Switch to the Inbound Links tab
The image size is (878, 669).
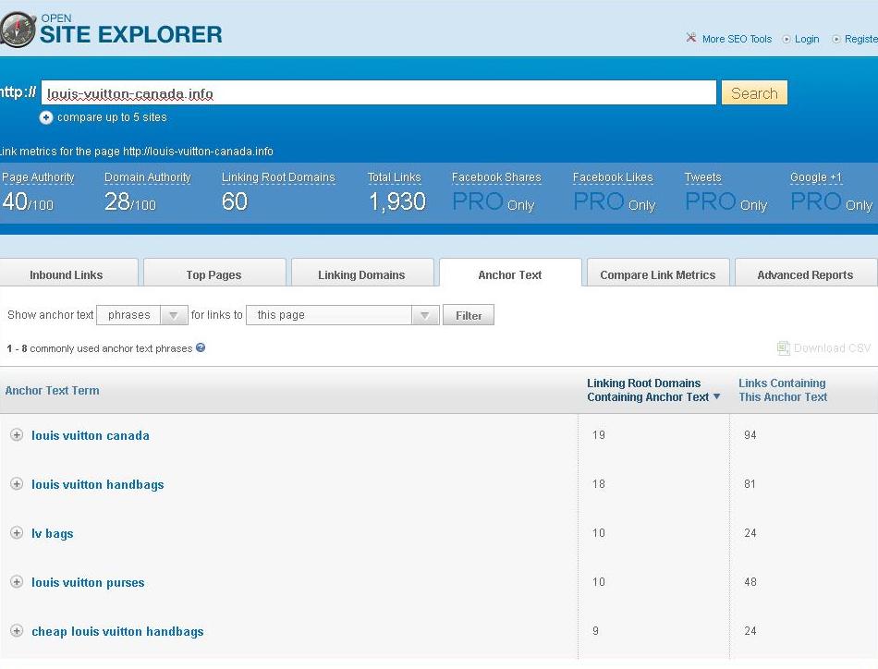[x=67, y=274]
